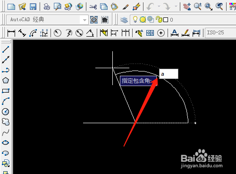Toggle the lock icon for layer 0
This screenshot has width=236, height=174.
click(159, 19)
